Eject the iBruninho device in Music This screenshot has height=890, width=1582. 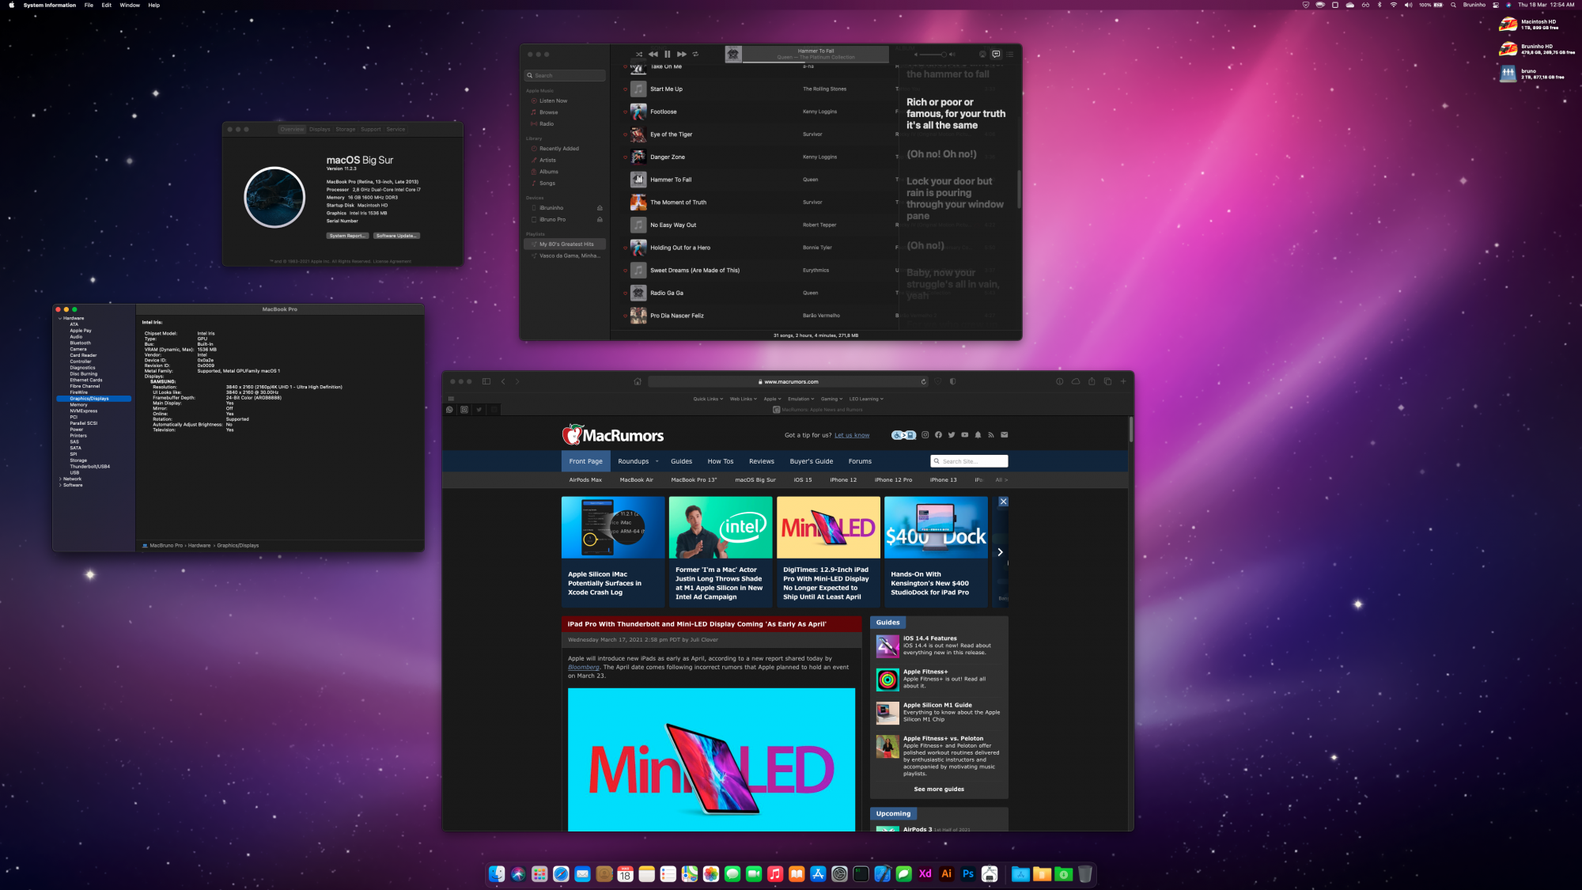(600, 208)
